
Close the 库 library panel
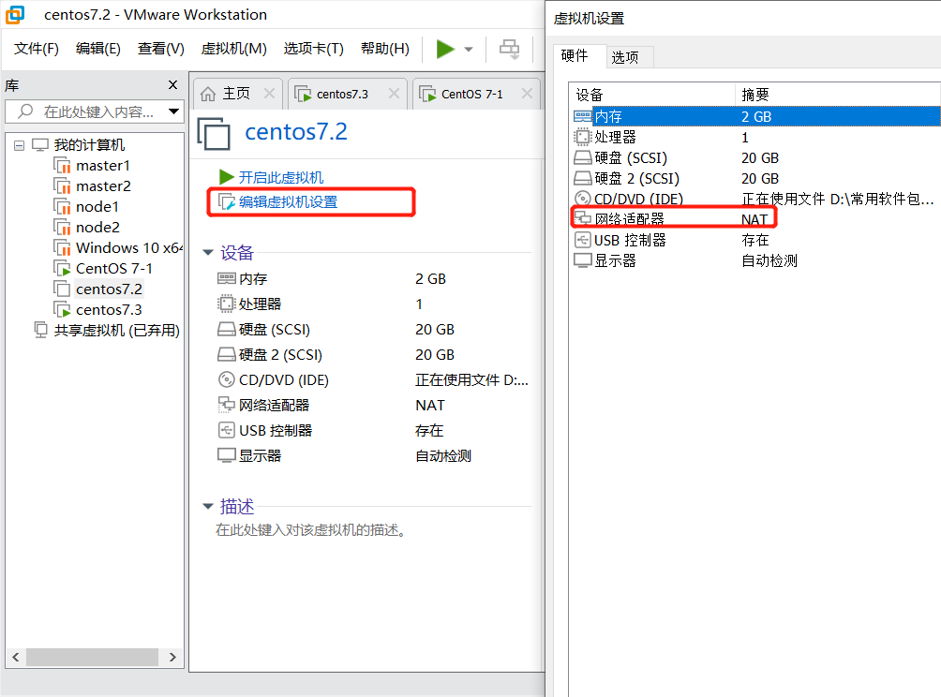[172, 85]
